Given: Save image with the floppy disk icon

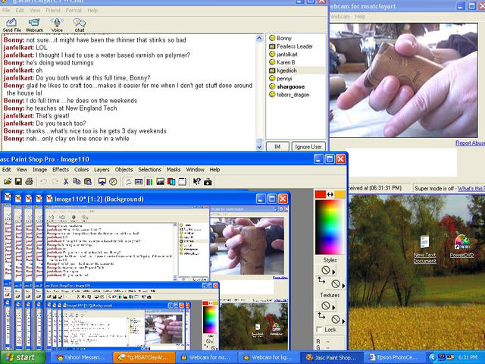Looking at the screenshot, I should (x=18, y=182).
